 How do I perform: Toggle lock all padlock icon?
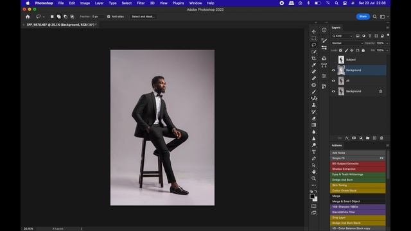[363, 50]
